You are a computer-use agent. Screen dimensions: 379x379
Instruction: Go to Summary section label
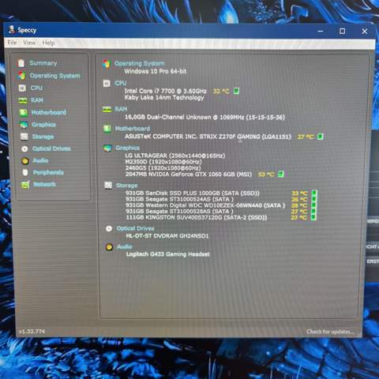point(43,63)
